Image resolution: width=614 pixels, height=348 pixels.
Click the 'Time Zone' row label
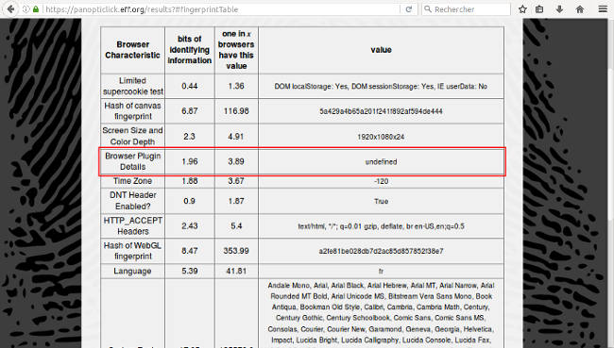point(133,181)
